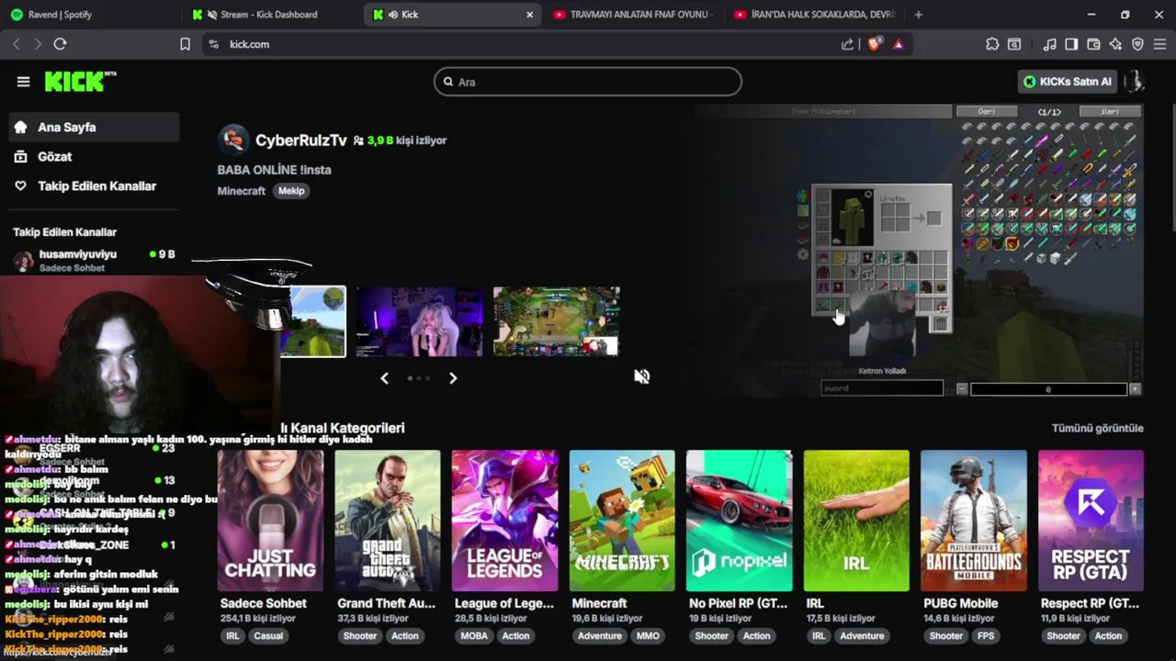1176x661 pixels.
Task: Open the Just Chatting category card
Action: 270,521
